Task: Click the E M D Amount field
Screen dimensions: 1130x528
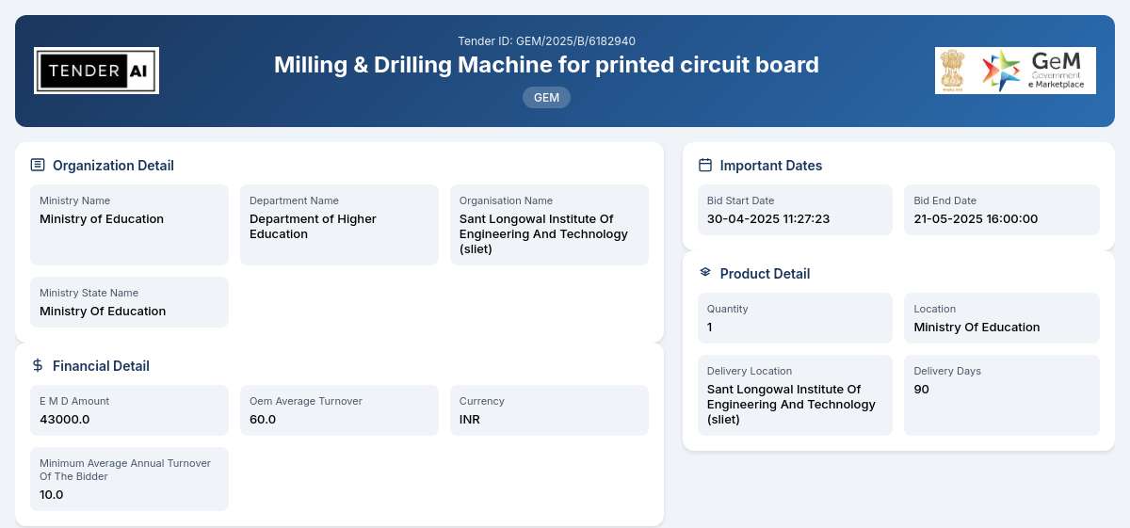Action: click(x=129, y=410)
